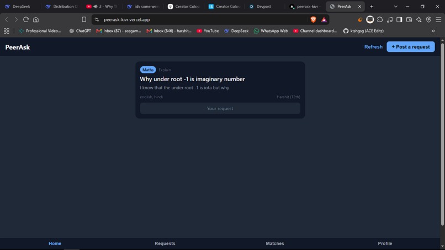Switch to the second Creator Colosseum tab
445x250 pixels.
click(x=225, y=6)
